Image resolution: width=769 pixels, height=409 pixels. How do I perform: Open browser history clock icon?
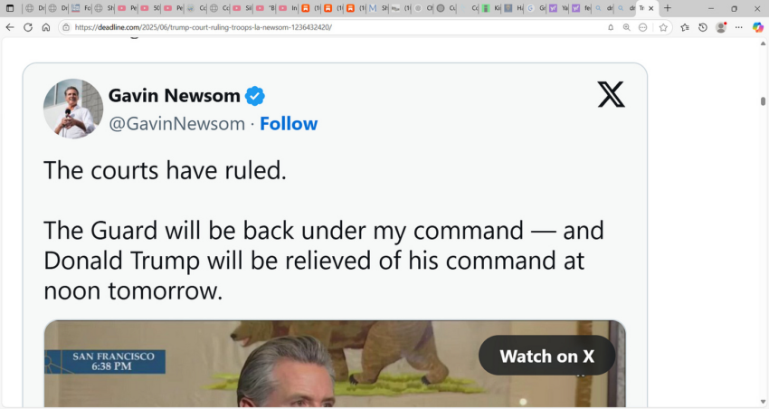[703, 27]
